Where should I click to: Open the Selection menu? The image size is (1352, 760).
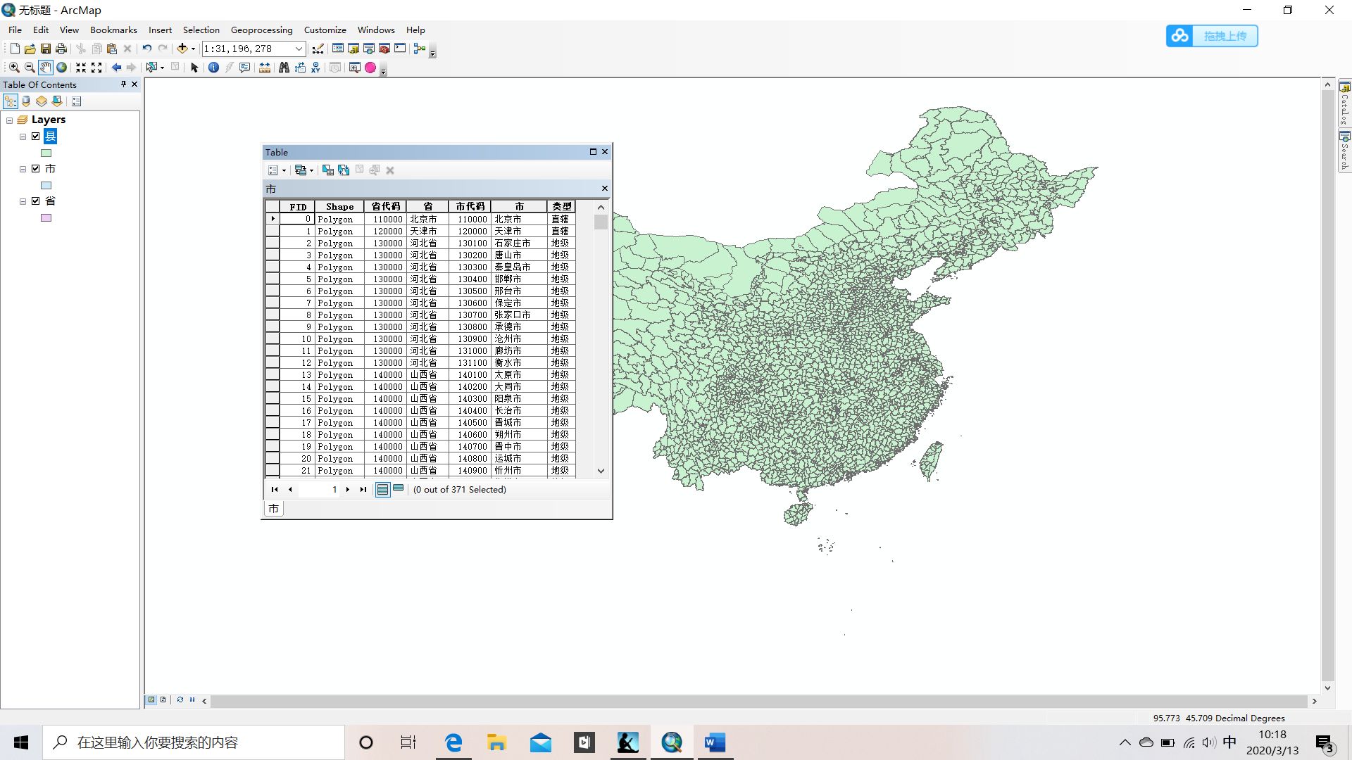[x=201, y=30]
